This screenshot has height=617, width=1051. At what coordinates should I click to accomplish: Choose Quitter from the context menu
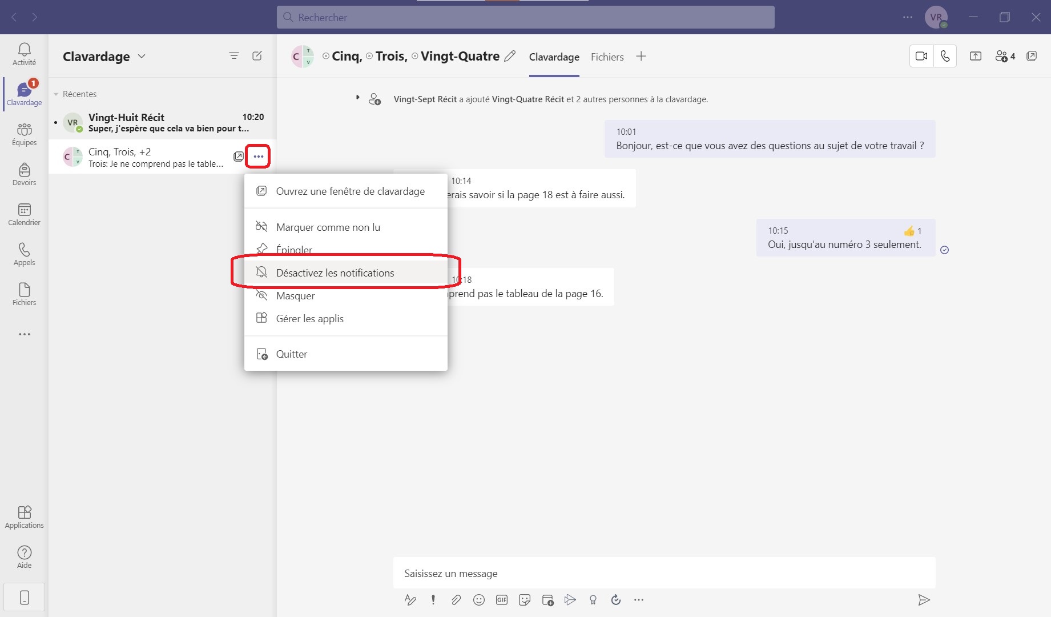coord(292,354)
